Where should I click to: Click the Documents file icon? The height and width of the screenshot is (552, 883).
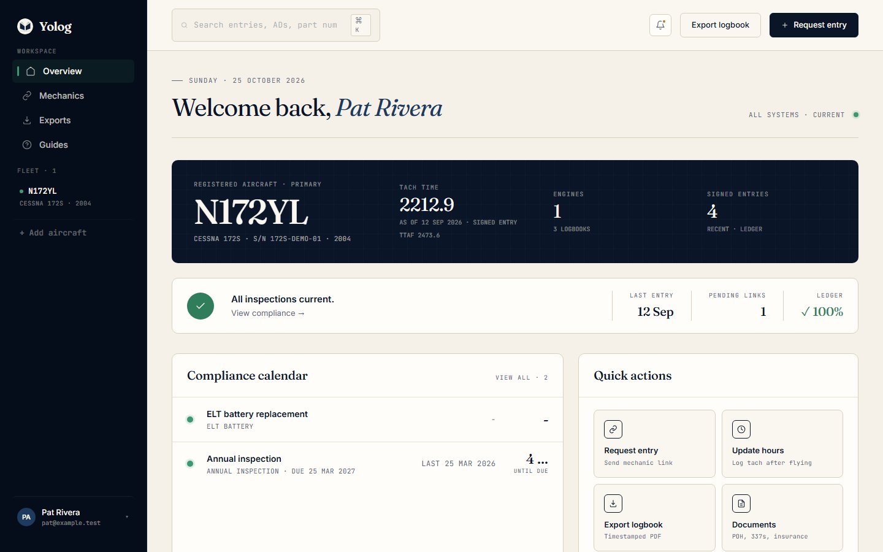coord(741,504)
